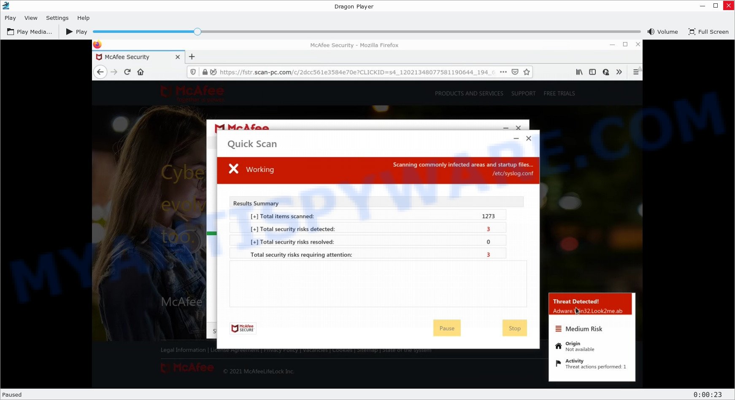Save page to Pocket
The width and height of the screenshot is (735, 400).
tap(515, 72)
